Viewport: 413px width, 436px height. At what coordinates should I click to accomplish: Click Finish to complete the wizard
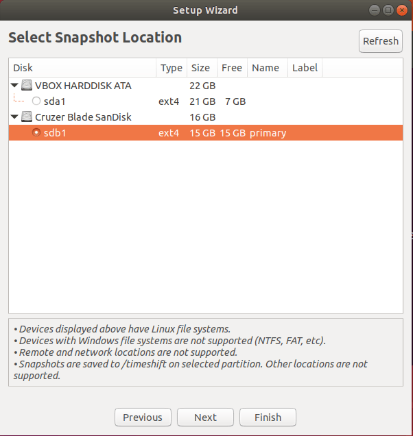[268, 417]
